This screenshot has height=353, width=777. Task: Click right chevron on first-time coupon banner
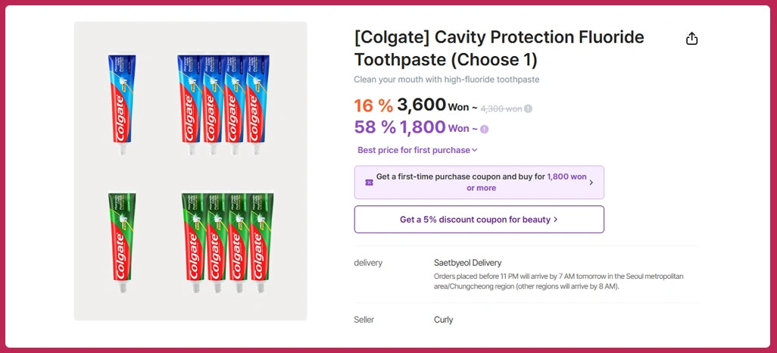coord(591,183)
